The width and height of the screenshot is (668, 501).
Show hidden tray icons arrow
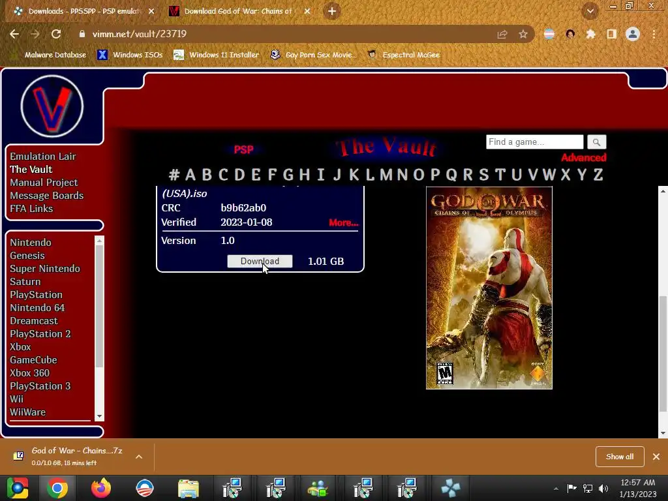(x=556, y=488)
